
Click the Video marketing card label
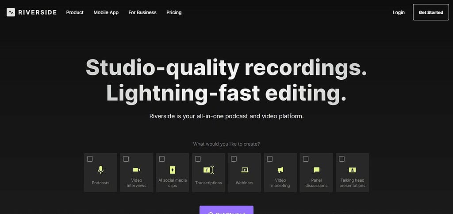point(280,183)
